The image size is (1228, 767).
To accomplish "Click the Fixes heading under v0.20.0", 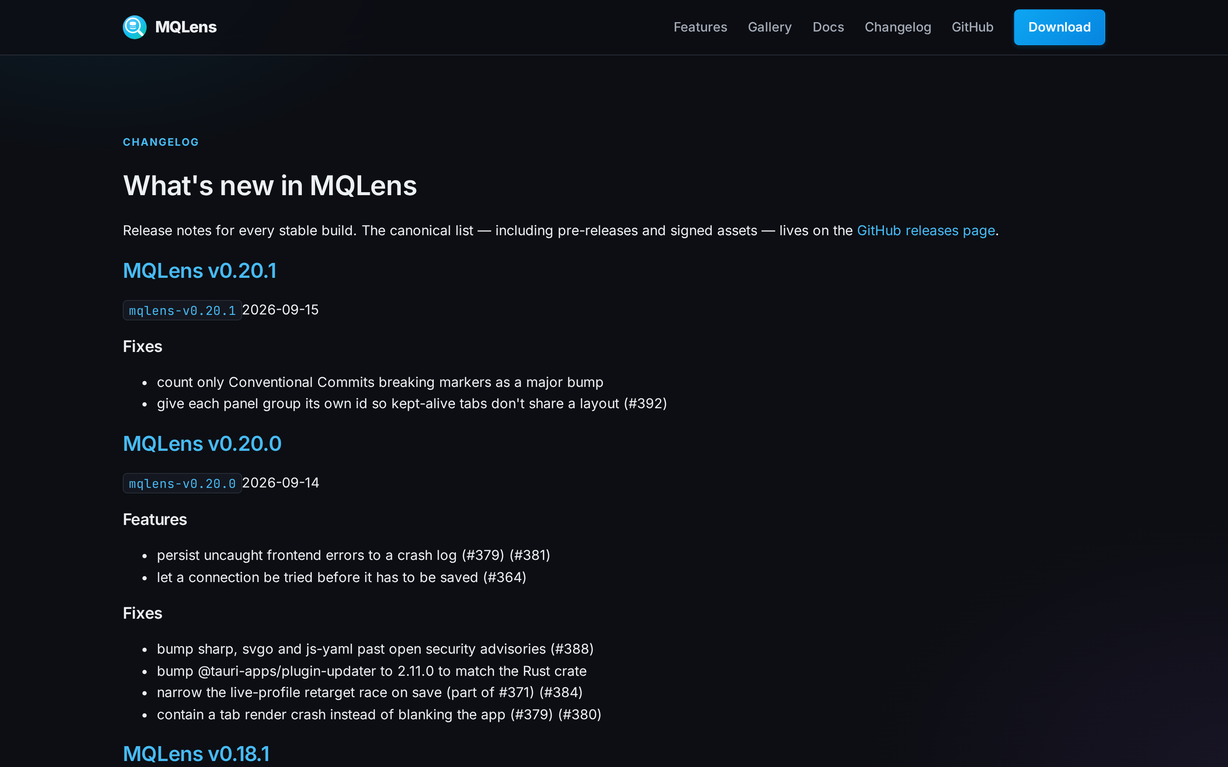I will coord(142,613).
